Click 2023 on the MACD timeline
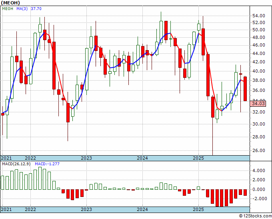 (x=86, y=209)
